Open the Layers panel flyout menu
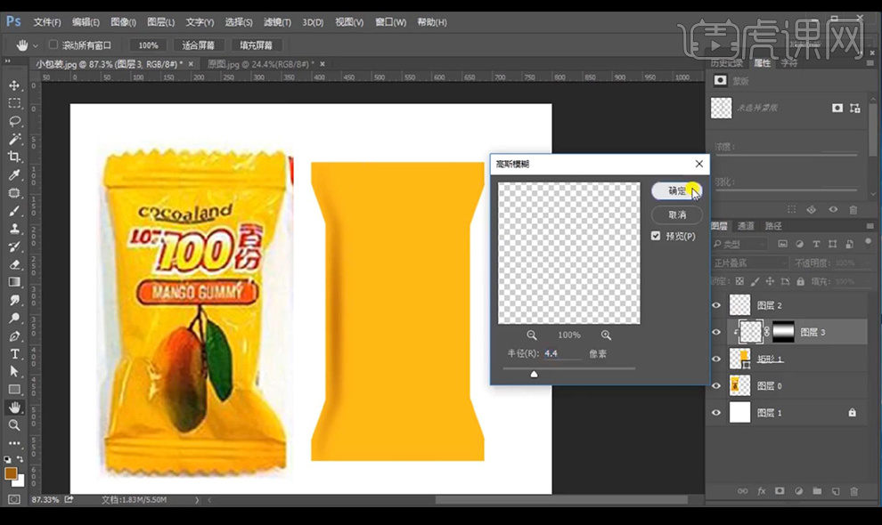The width and height of the screenshot is (882, 525). (x=870, y=226)
